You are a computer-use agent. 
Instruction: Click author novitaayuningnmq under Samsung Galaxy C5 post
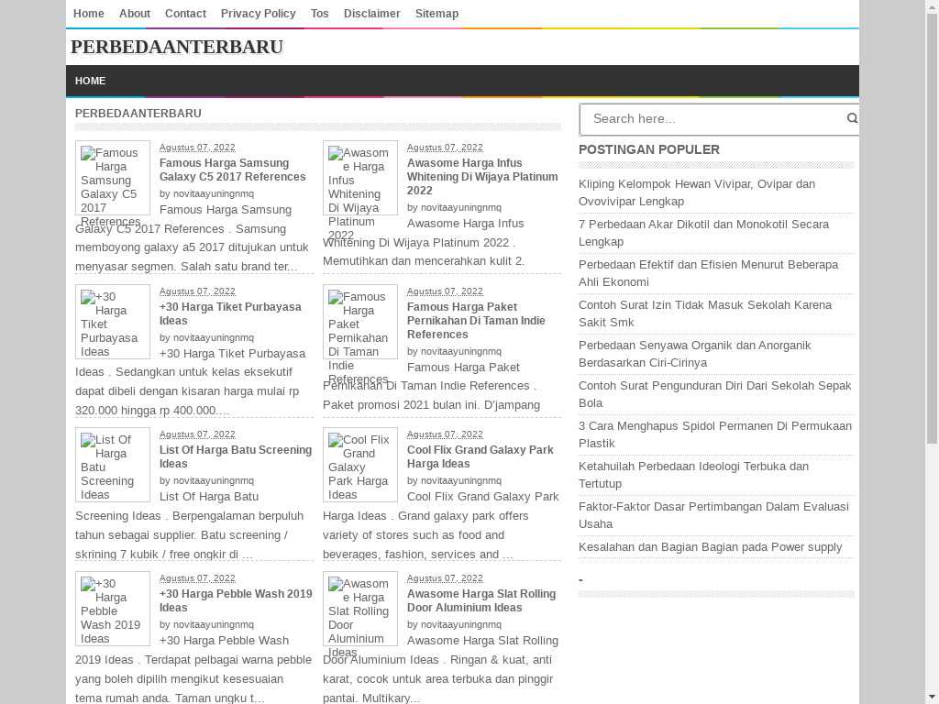(x=213, y=194)
